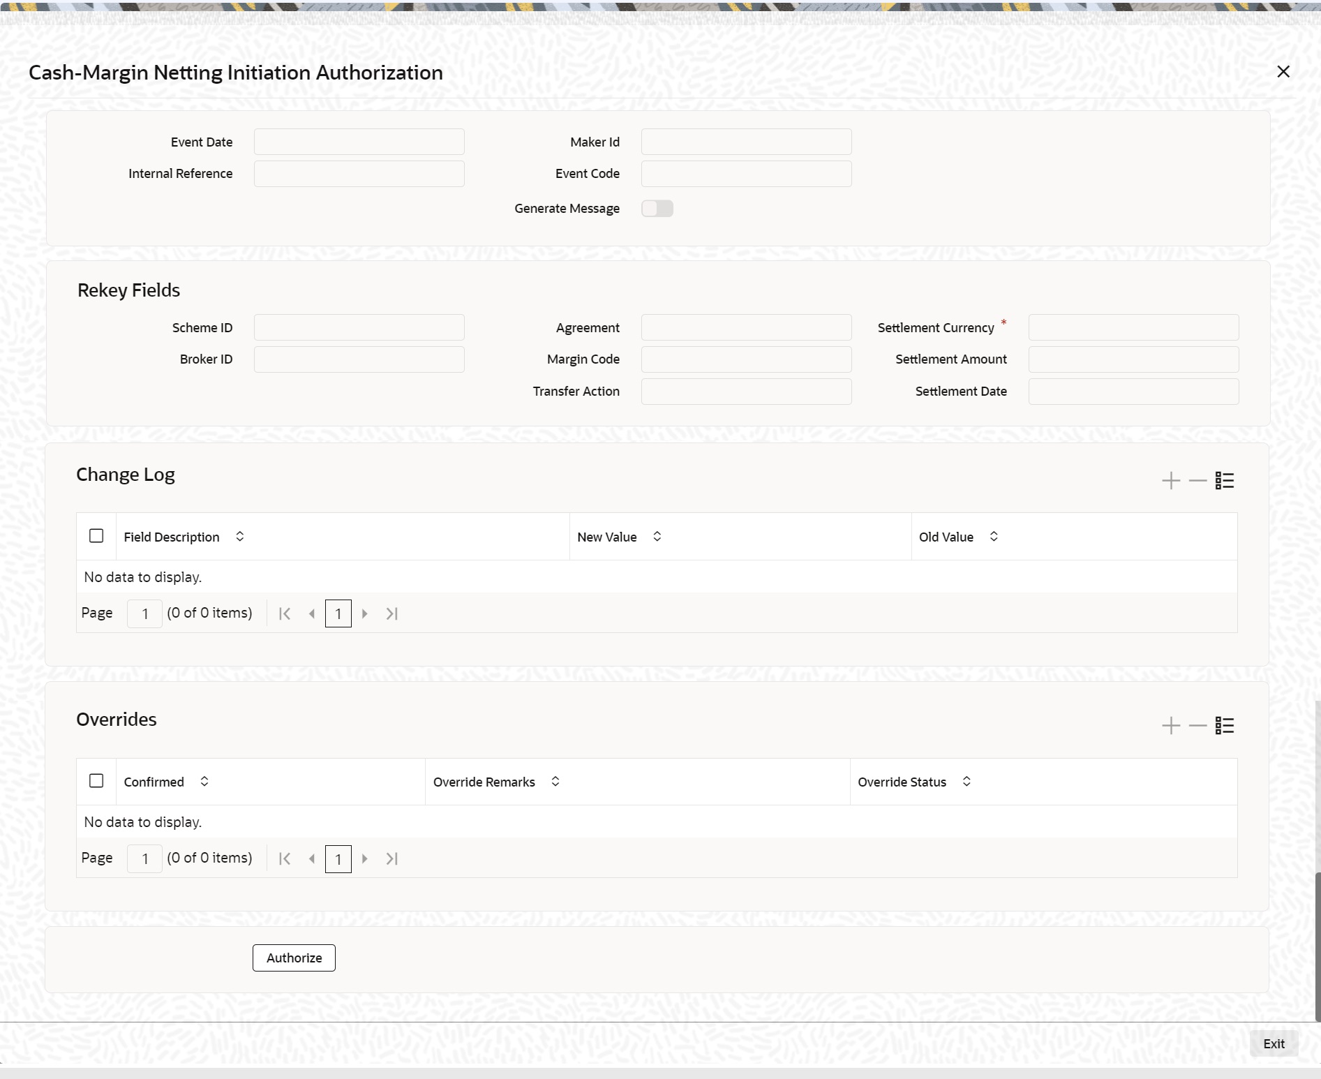
Task: Add a row to the Change Log table
Action: pos(1171,481)
